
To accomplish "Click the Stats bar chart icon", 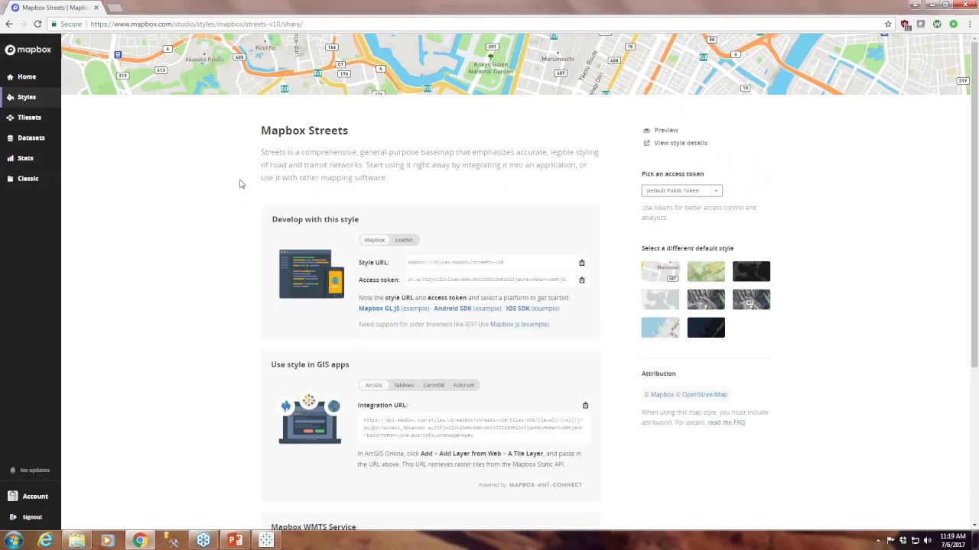I will tap(10, 158).
